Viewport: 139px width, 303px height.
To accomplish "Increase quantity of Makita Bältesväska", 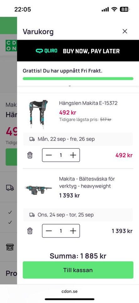I will click(x=73, y=231).
